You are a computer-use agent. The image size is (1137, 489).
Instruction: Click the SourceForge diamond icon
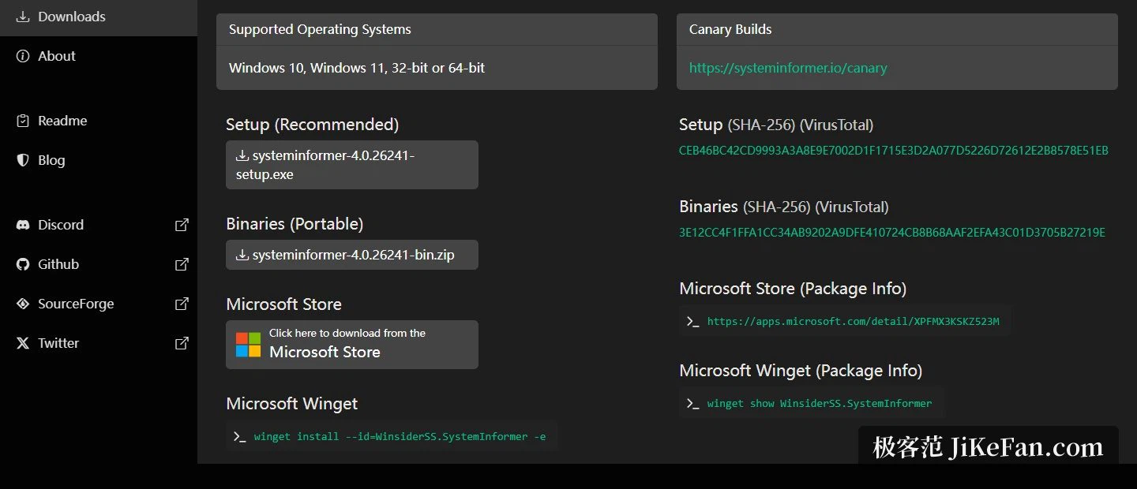23,304
